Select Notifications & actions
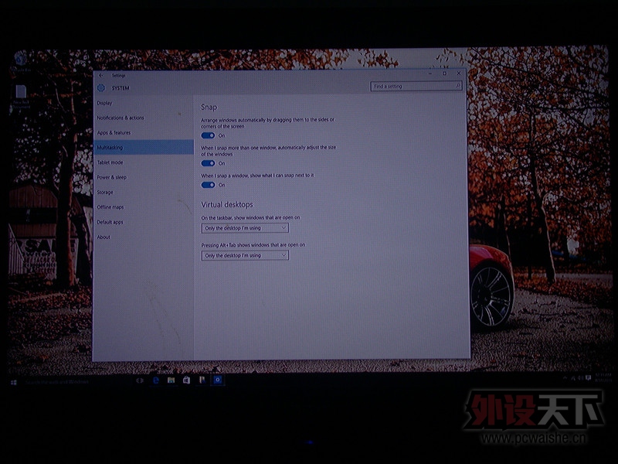 144,118
